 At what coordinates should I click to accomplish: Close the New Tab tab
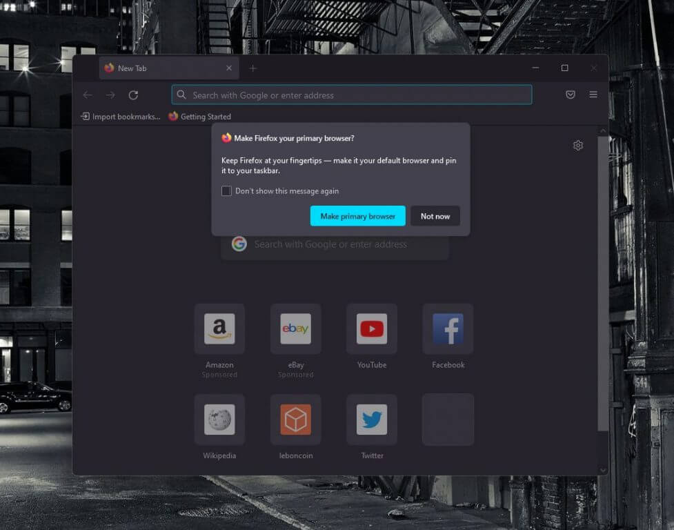pos(228,68)
